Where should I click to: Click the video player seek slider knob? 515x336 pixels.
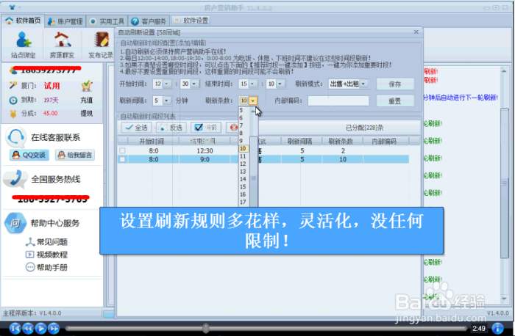click(206, 327)
